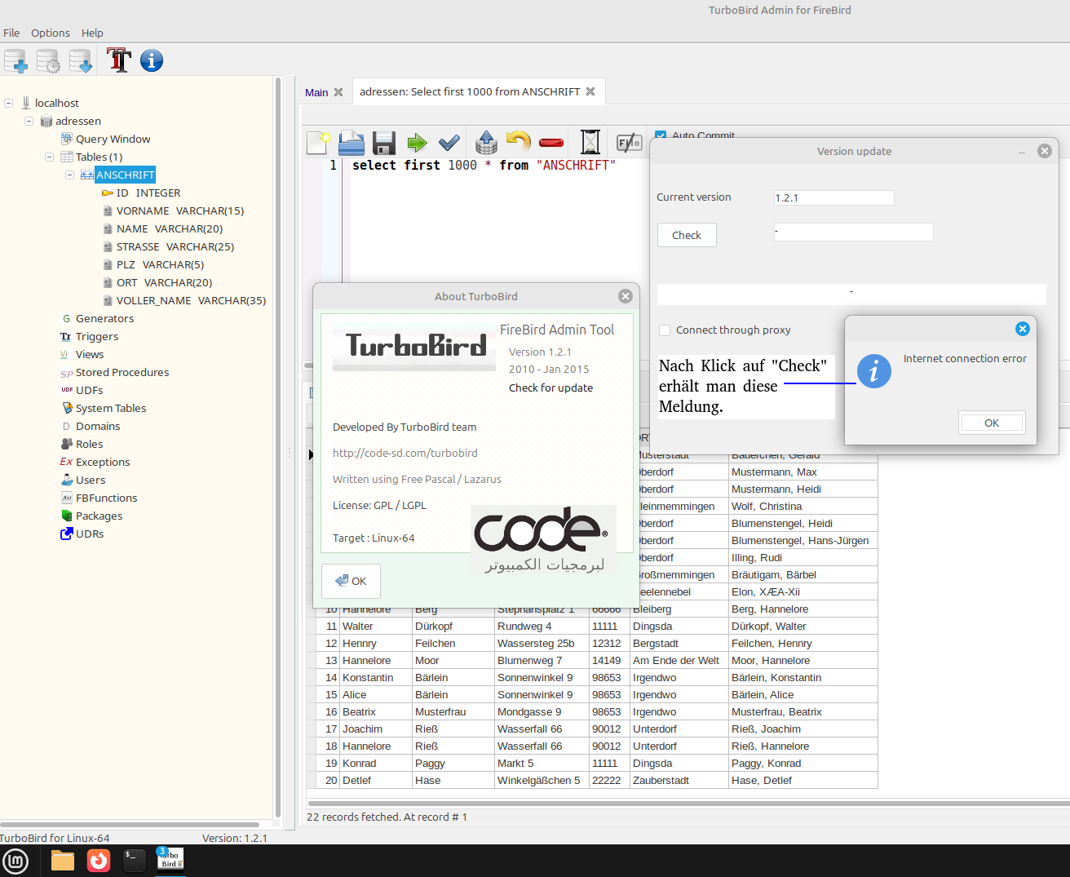Screen dimensions: 1070x877
Task: Open Query Window in database tree
Action: pyautogui.click(x=113, y=140)
